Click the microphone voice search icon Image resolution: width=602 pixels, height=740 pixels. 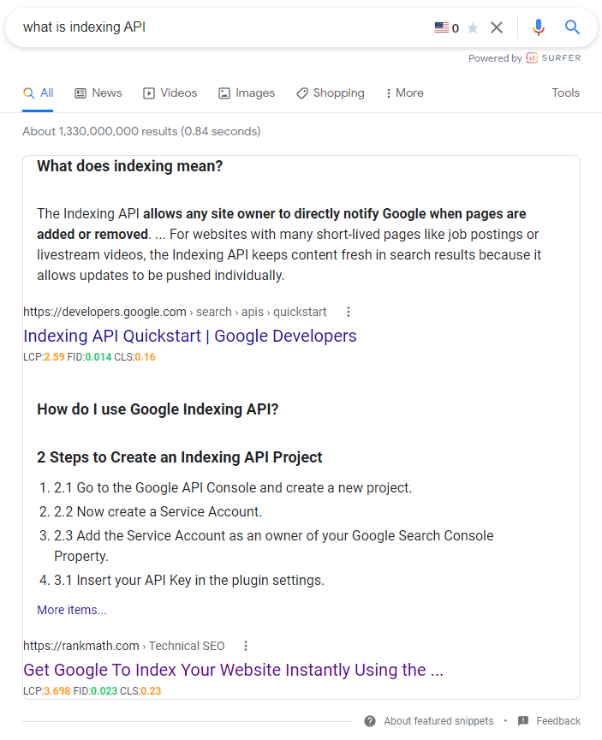pos(539,27)
